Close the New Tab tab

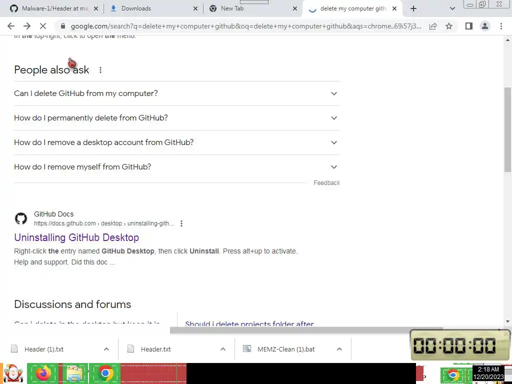(x=295, y=8)
